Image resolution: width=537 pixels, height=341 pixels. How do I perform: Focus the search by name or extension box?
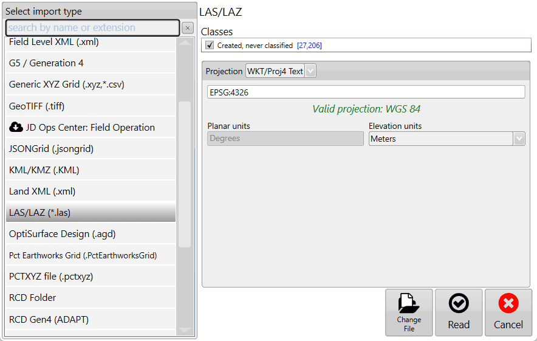(x=92, y=28)
